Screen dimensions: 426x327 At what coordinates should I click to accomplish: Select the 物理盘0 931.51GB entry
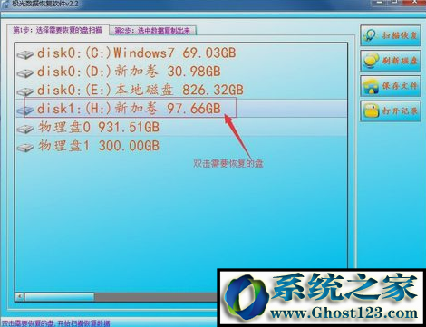pos(99,127)
